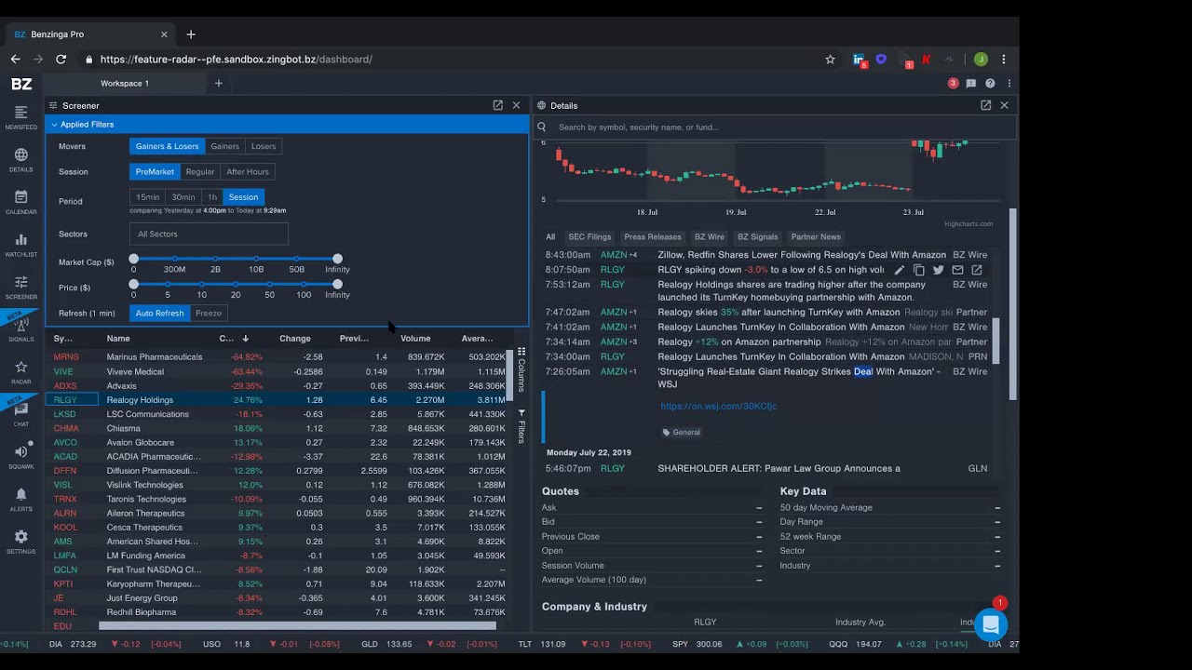Select Losers movers option
1192x670 pixels.
click(x=264, y=146)
